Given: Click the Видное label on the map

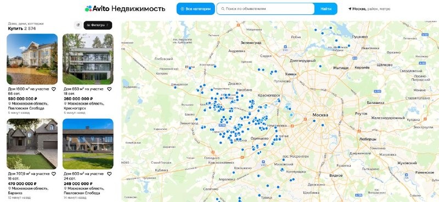Looking at the screenshot, I should click(336, 176).
